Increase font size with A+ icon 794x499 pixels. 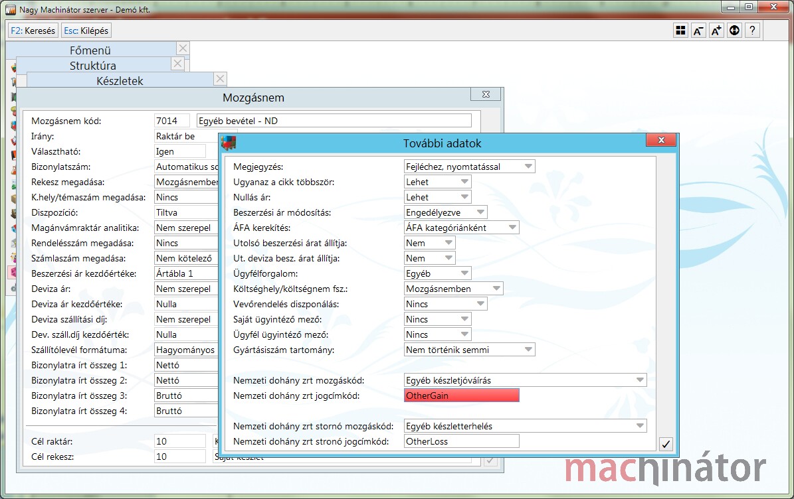point(716,31)
